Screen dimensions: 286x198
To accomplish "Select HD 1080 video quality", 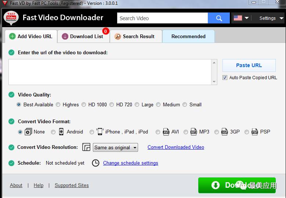I will tap(84, 104).
